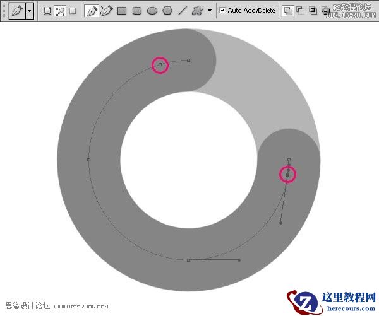Pick the Rectangle shape tool
379x316 pixels.
[122, 11]
